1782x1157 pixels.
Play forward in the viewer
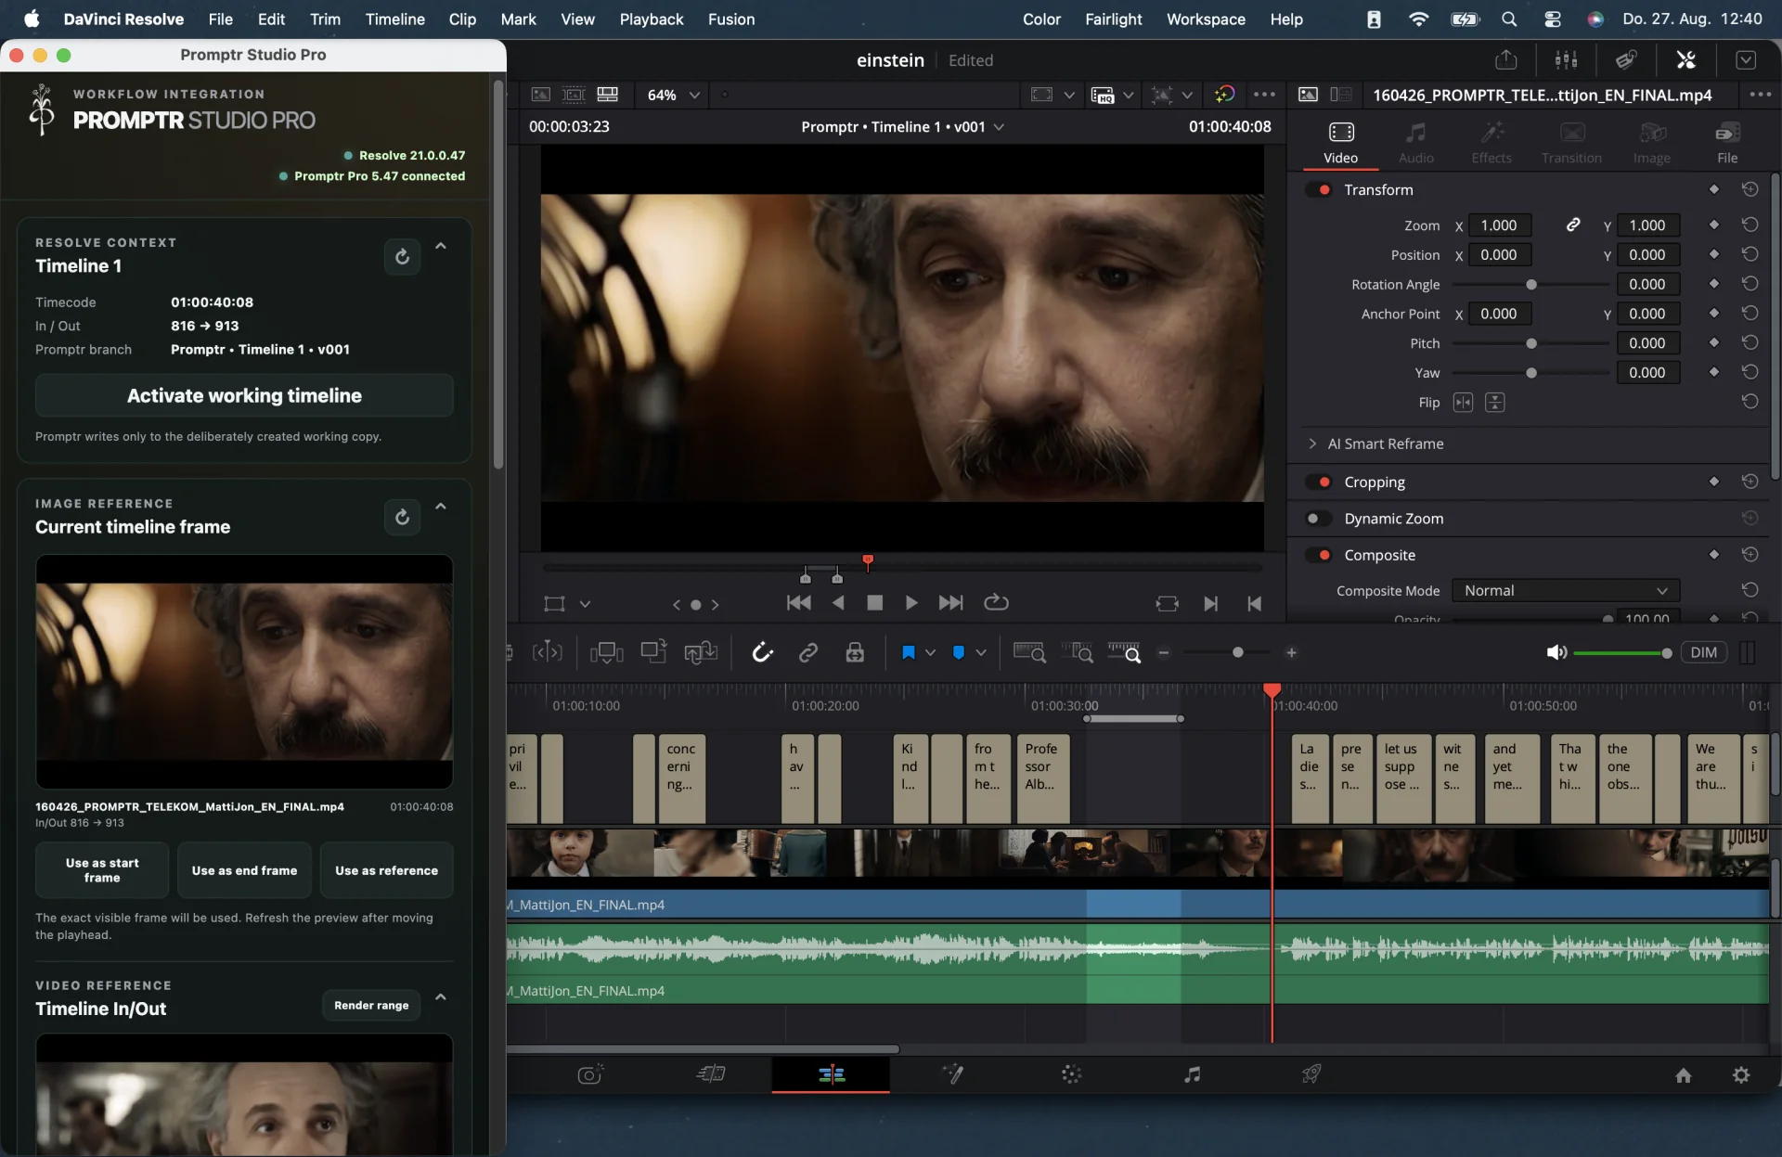point(910,603)
